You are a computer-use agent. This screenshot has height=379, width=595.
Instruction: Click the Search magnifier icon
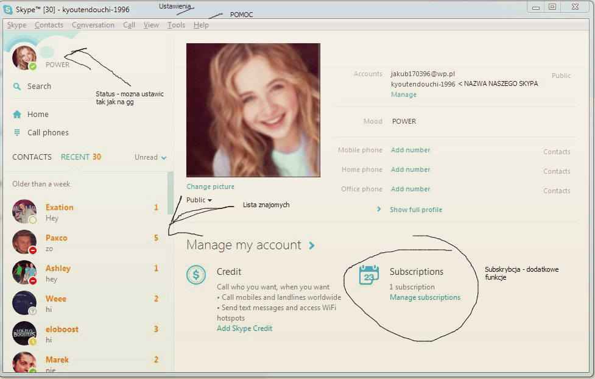point(16,86)
